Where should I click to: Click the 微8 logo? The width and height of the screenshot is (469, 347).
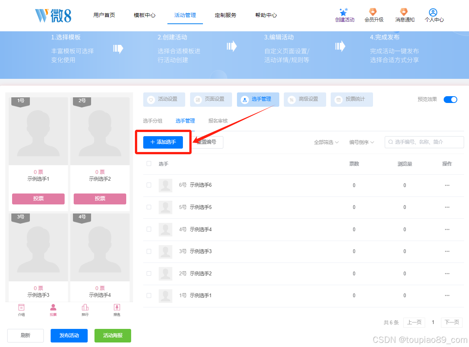coord(53,15)
